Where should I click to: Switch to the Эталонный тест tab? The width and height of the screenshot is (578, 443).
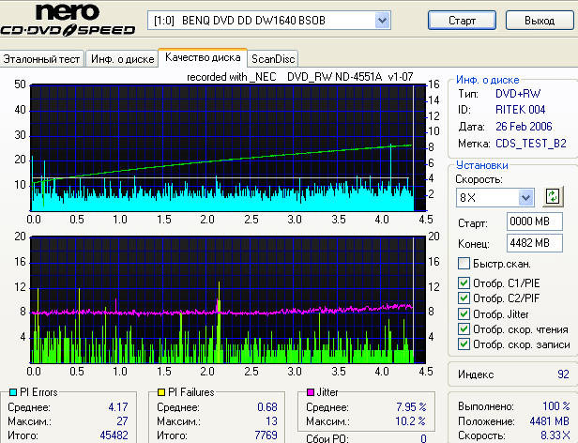coord(41,59)
